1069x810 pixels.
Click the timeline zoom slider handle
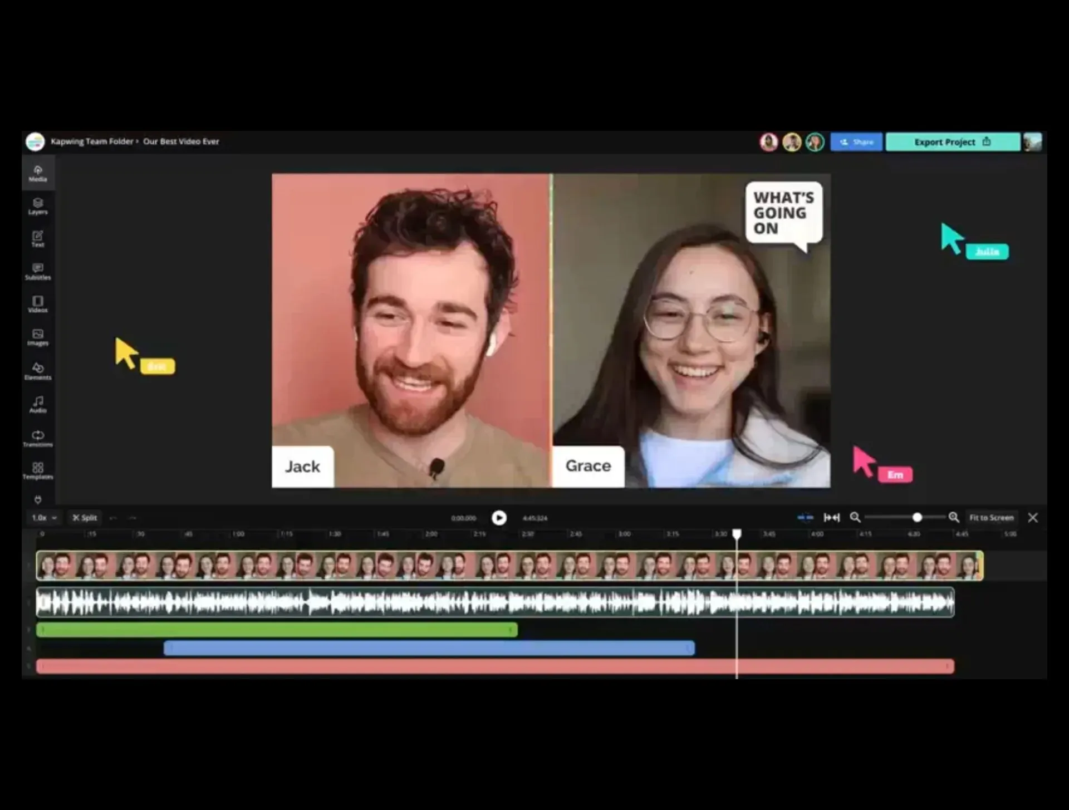[917, 518]
